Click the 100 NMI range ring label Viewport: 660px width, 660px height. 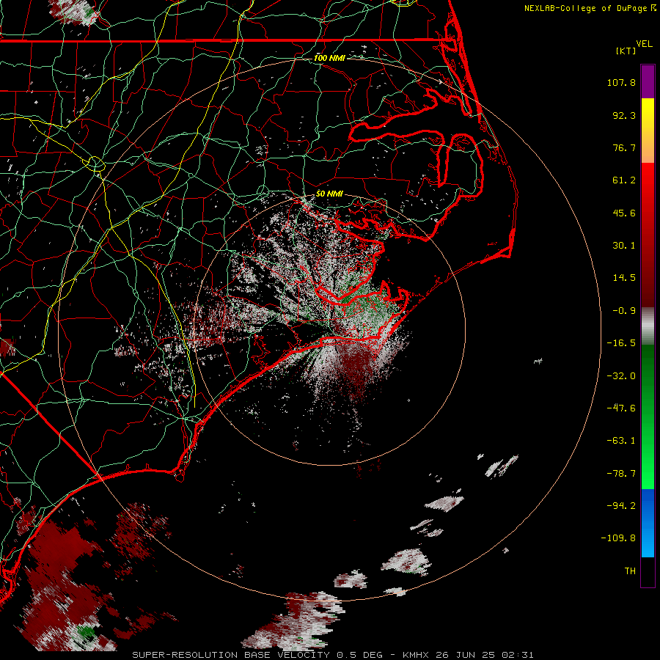(329, 58)
